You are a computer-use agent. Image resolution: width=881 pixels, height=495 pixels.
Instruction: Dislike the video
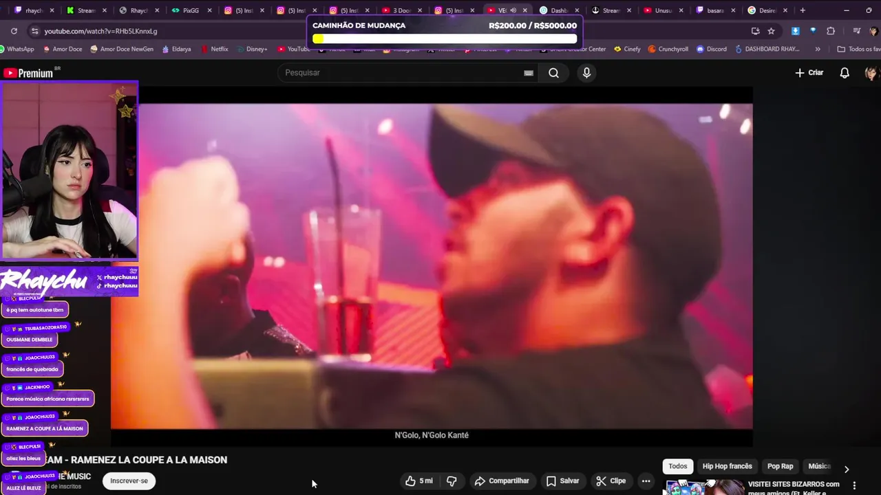tap(452, 481)
